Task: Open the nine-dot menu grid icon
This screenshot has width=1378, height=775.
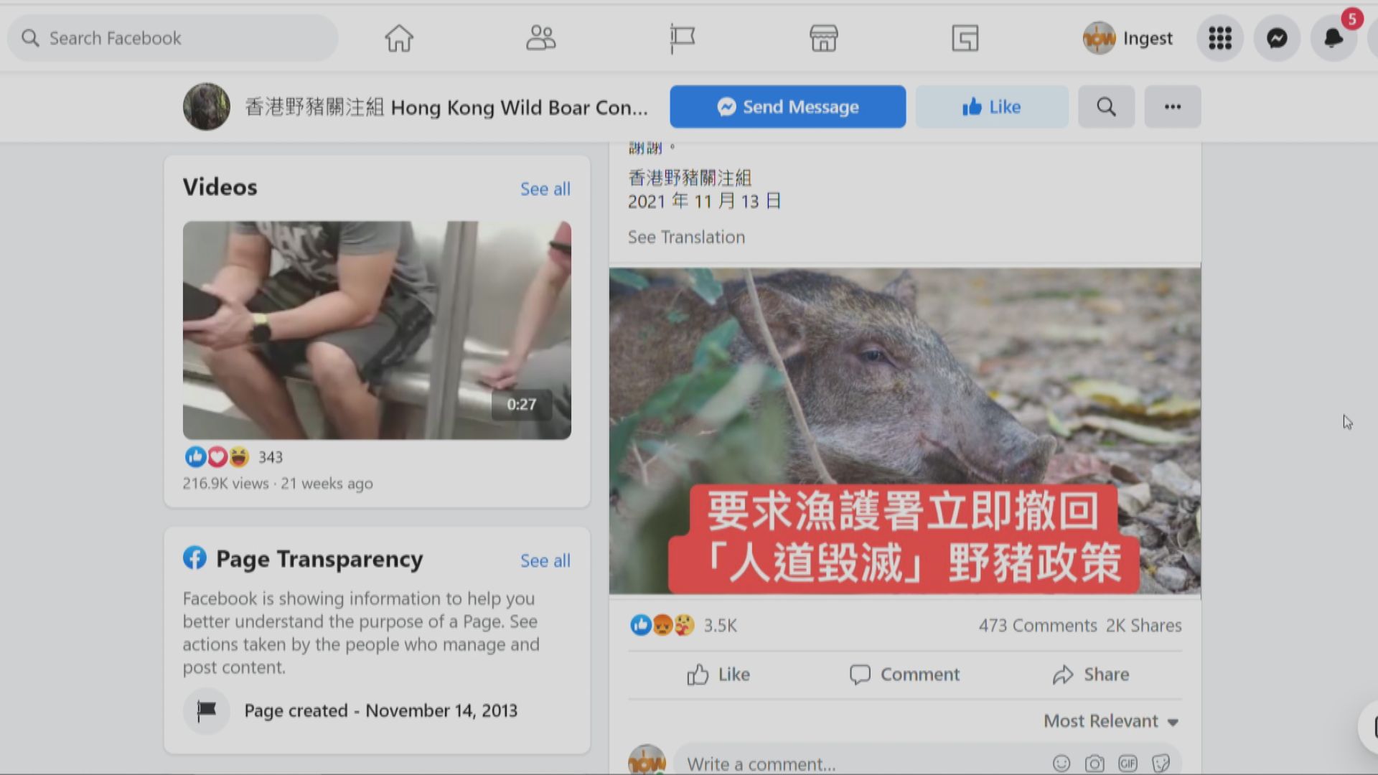Action: click(1220, 38)
